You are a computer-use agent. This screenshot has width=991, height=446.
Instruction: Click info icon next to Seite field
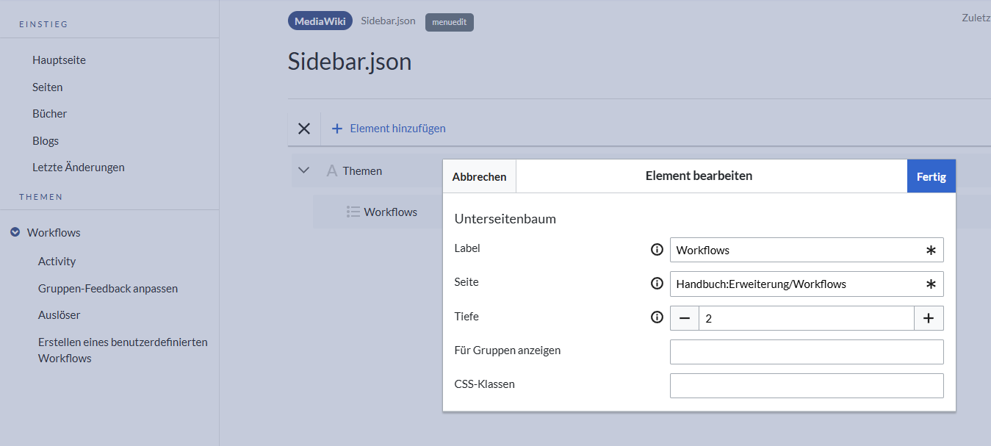[x=657, y=284]
